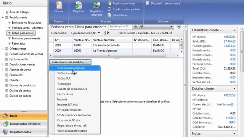244x137 pixels.
Task: Click the filter text input field
Action: tap(120, 27)
